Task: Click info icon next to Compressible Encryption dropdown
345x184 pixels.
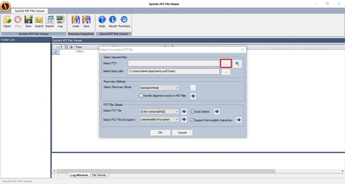Action: point(184,119)
